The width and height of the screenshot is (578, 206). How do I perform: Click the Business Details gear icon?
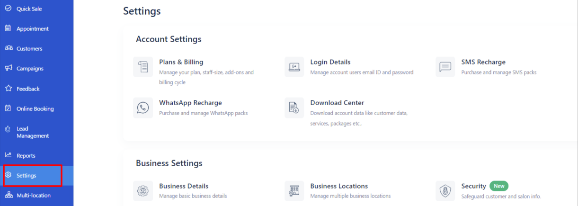143,191
